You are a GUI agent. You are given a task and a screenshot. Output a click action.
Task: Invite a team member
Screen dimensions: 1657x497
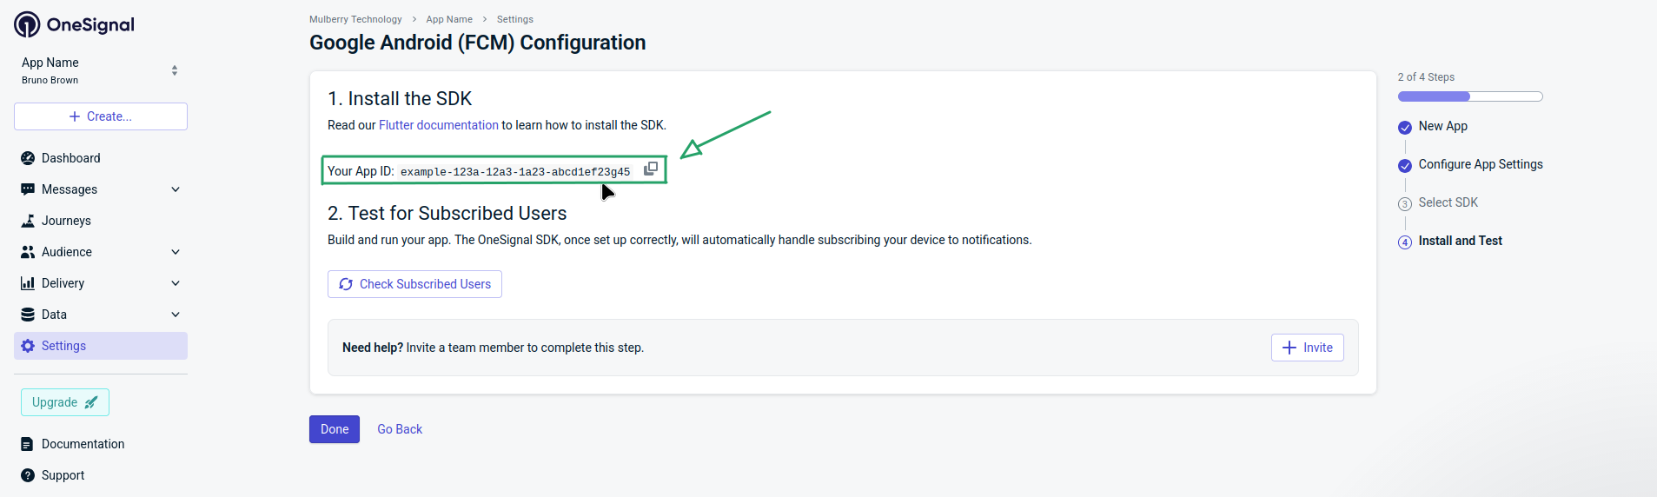(x=1307, y=348)
